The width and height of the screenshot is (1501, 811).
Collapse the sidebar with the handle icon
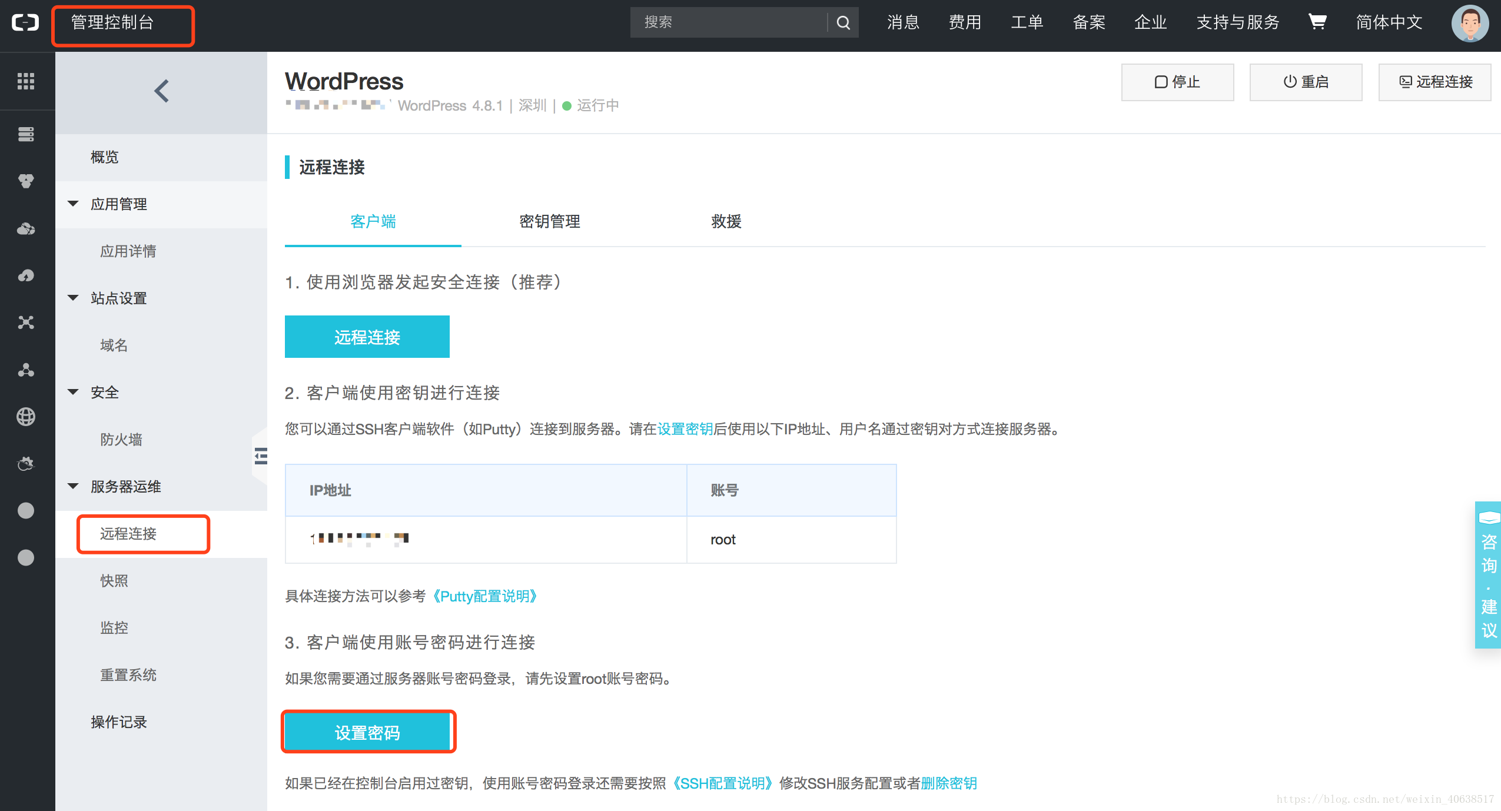260,456
